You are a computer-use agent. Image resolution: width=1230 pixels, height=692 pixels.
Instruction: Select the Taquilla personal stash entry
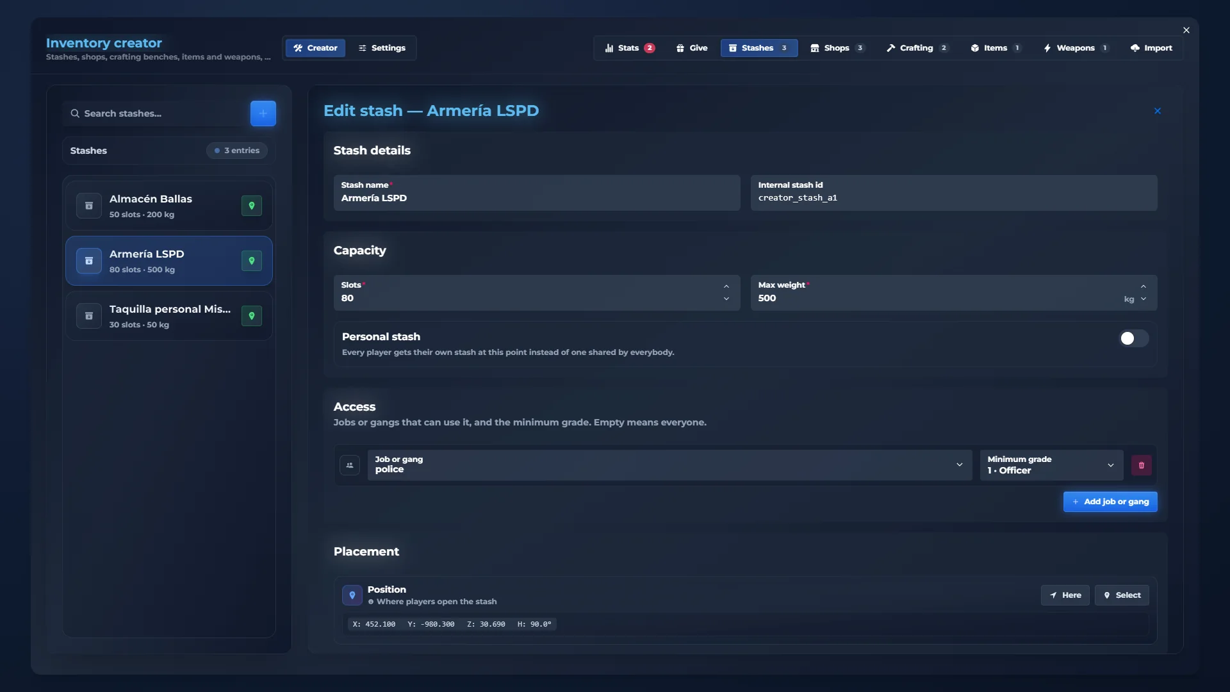[169, 316]
